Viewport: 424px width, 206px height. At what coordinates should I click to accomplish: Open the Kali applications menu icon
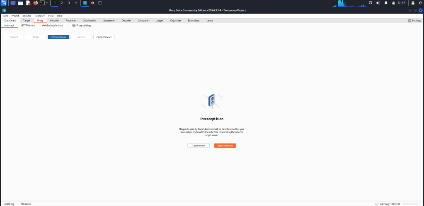(4, 3)
